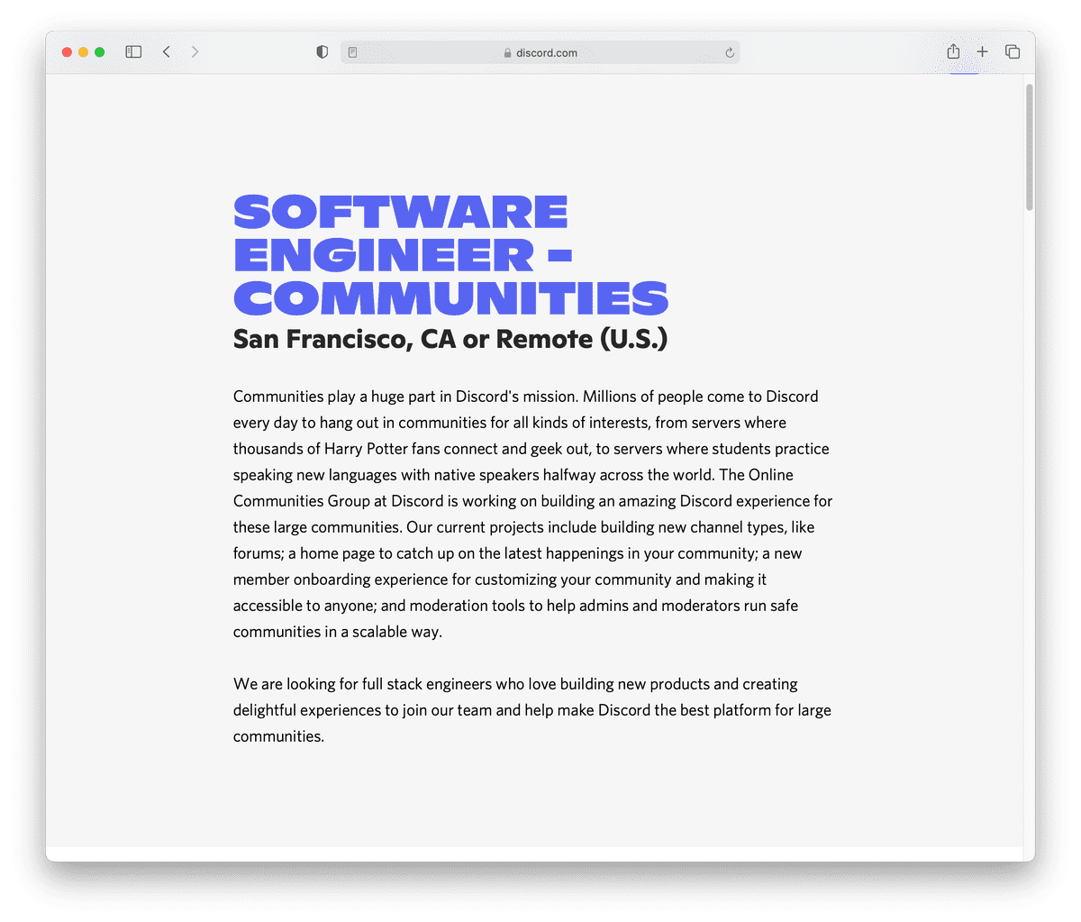Toggle the sidebar panel closed
Image resolution: width=1081 pixels, height=922 pixels.
pyautogui.click(x=132, y=52)
